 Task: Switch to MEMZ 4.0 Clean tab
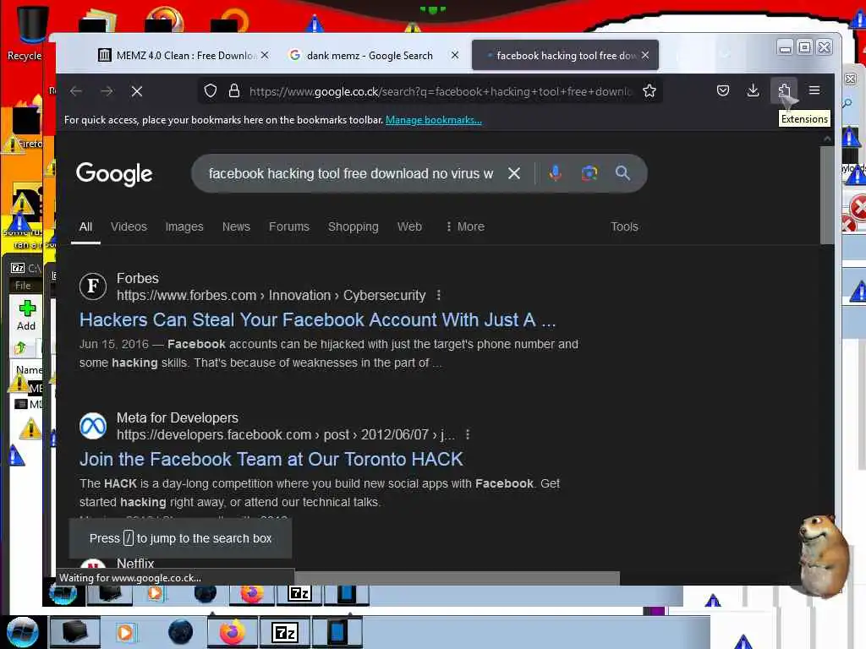click(x=177, y=55)
